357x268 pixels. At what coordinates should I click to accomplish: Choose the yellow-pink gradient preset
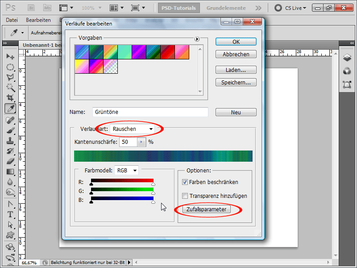coord(82,67)
